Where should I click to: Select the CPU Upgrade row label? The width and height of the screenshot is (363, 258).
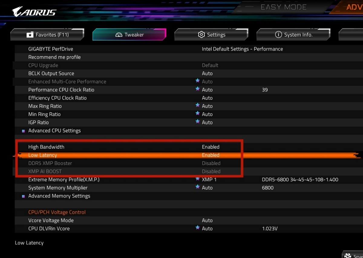[43, 65]
